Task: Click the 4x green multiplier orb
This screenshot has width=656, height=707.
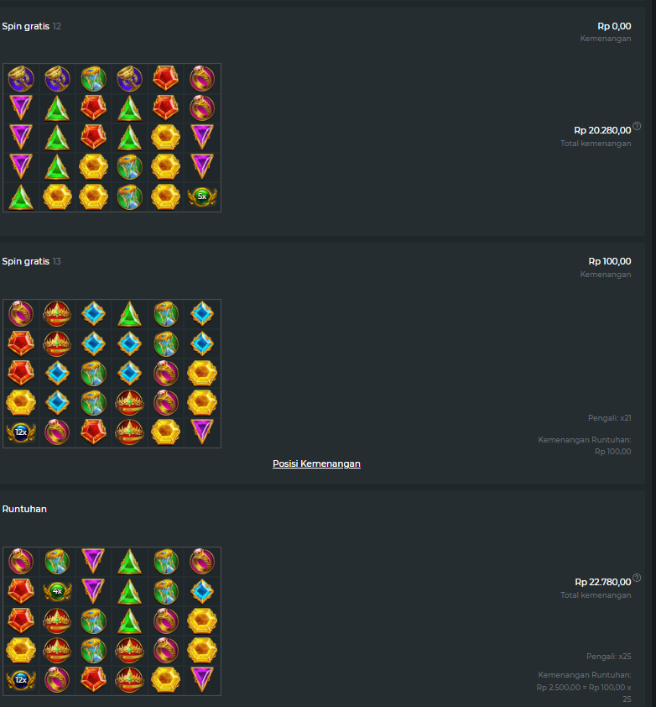Action: coord(57,591)
